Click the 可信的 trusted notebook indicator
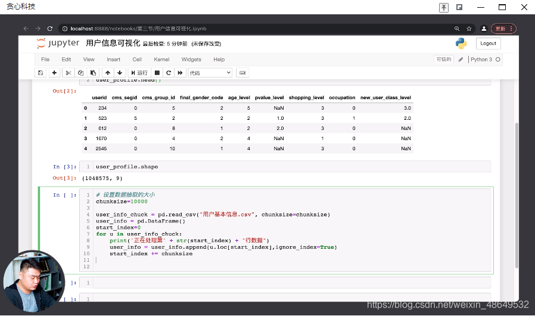The image size is (535, 316). pos(444,60)
